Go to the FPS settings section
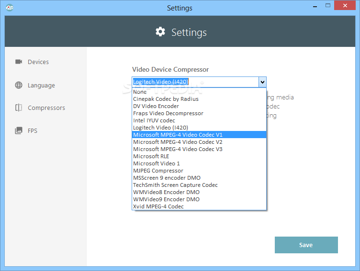 point(33,130)
